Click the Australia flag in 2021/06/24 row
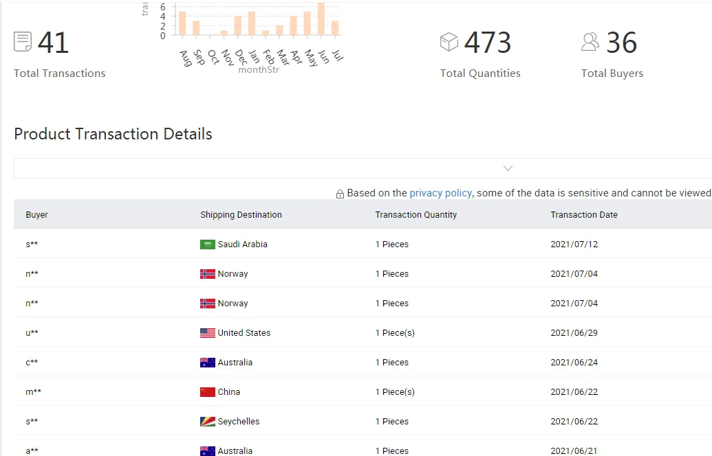This screenshot has width=712, height=456. point(208,363)
